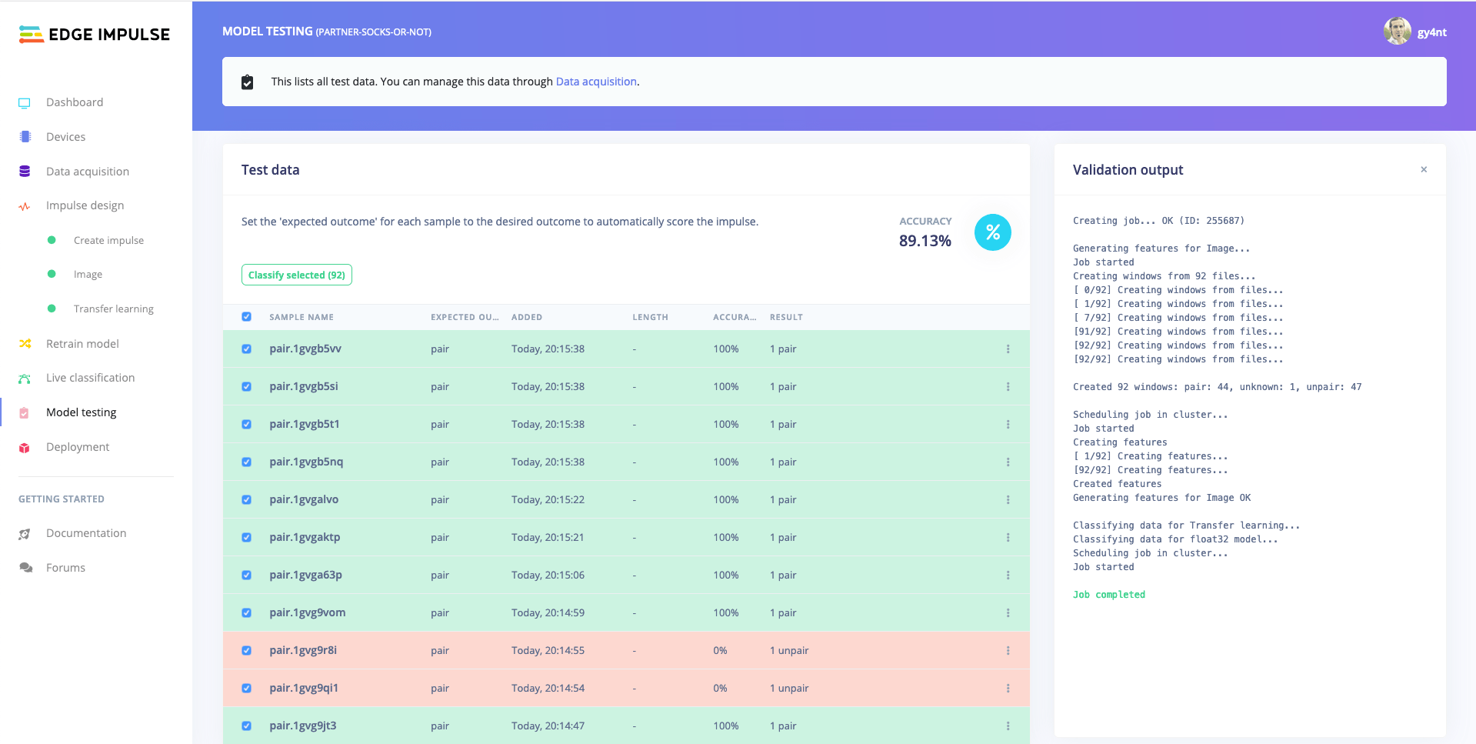Go to Transfer learning in the sidebar

pyautogui.click(x=113, y=309)
